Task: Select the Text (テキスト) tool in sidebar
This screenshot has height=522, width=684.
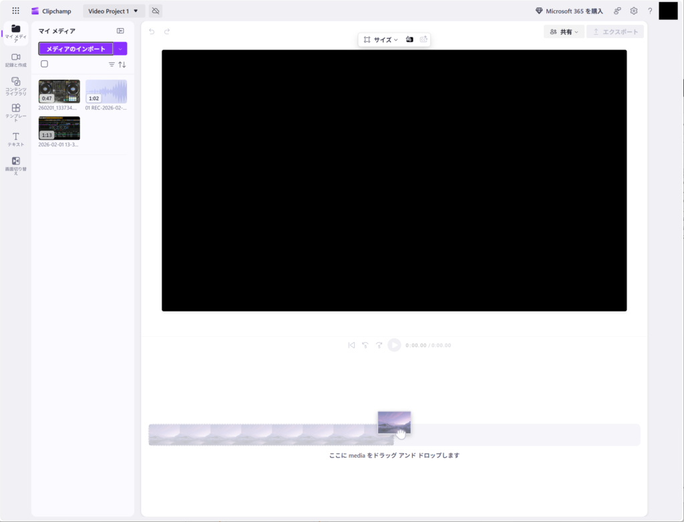Action: 15,139
